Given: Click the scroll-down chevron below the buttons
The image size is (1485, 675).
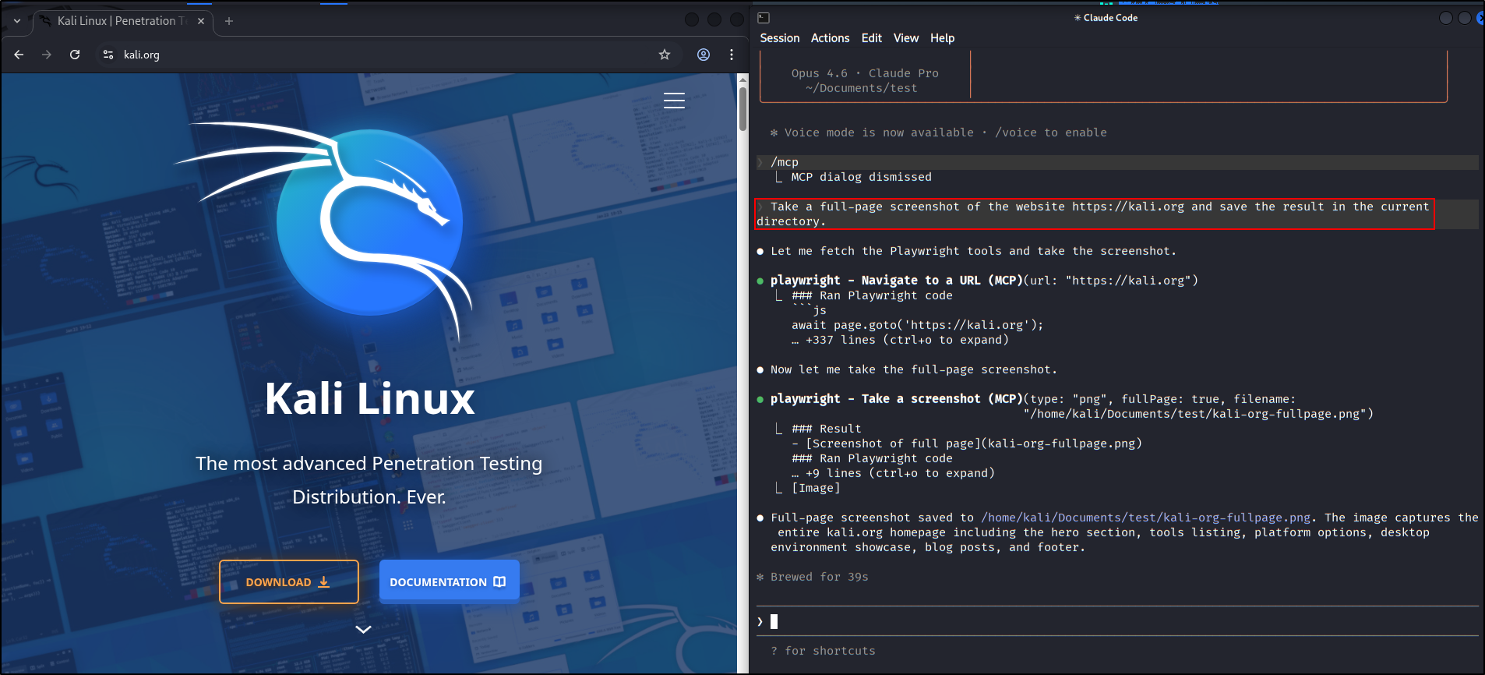Looking at the screenshot, I should [x=363, y=629].
